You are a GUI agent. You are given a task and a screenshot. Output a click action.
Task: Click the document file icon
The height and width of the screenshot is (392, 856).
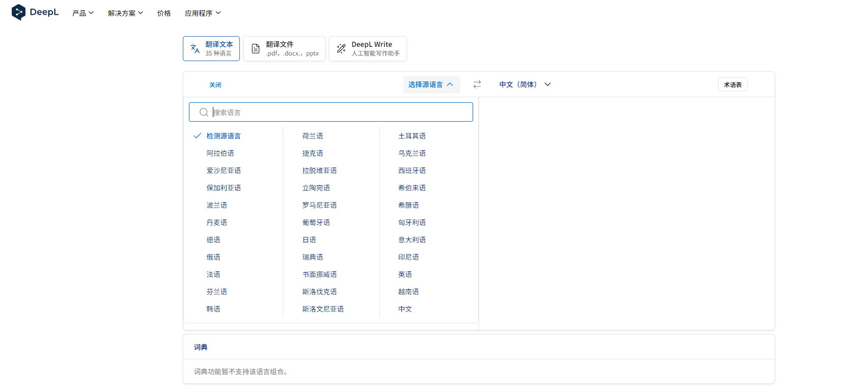[256, 49]
